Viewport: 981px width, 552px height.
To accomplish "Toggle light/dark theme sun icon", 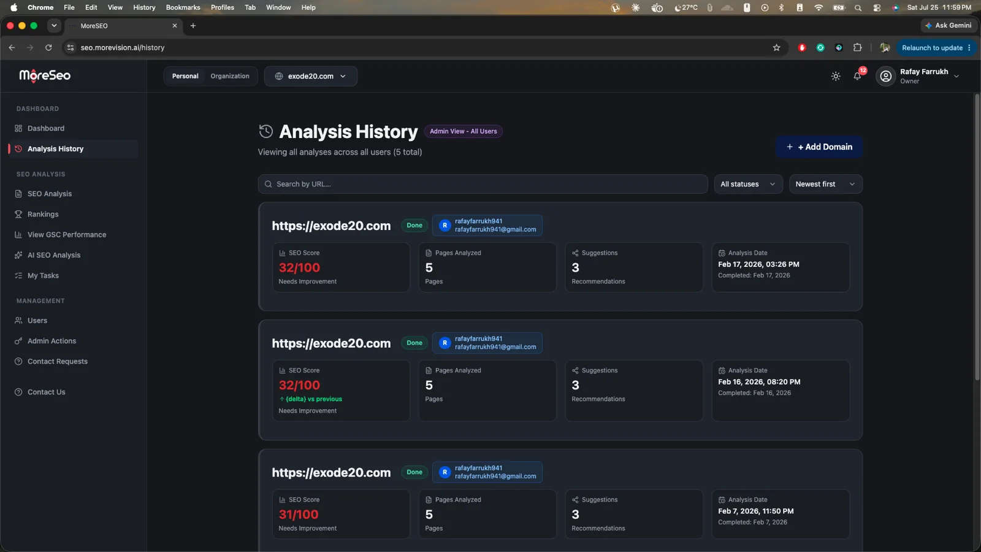I will tap(836, 76).
